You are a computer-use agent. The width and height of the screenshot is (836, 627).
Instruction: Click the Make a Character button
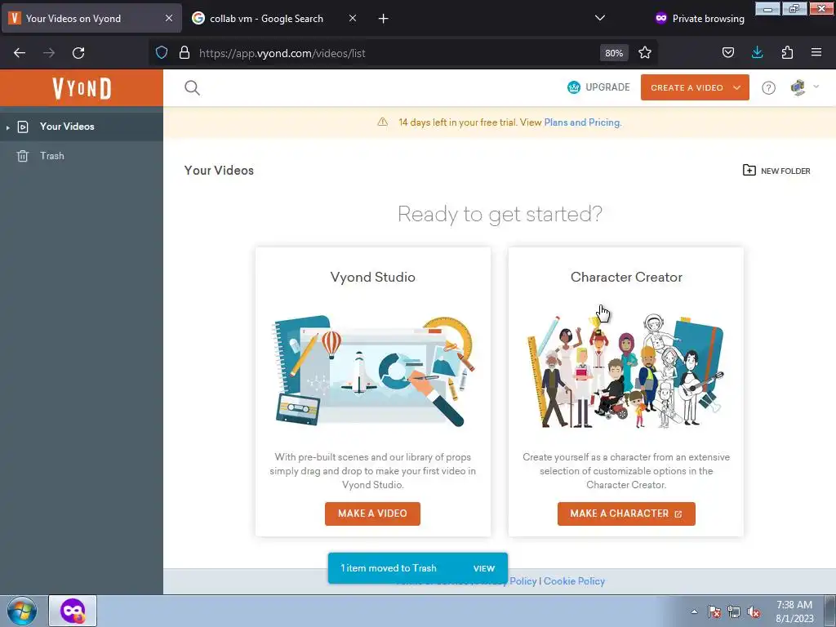pyautogui.click(x=626, y=514)
